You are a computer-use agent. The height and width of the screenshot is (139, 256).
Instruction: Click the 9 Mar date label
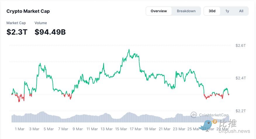[x=78, y=129]
